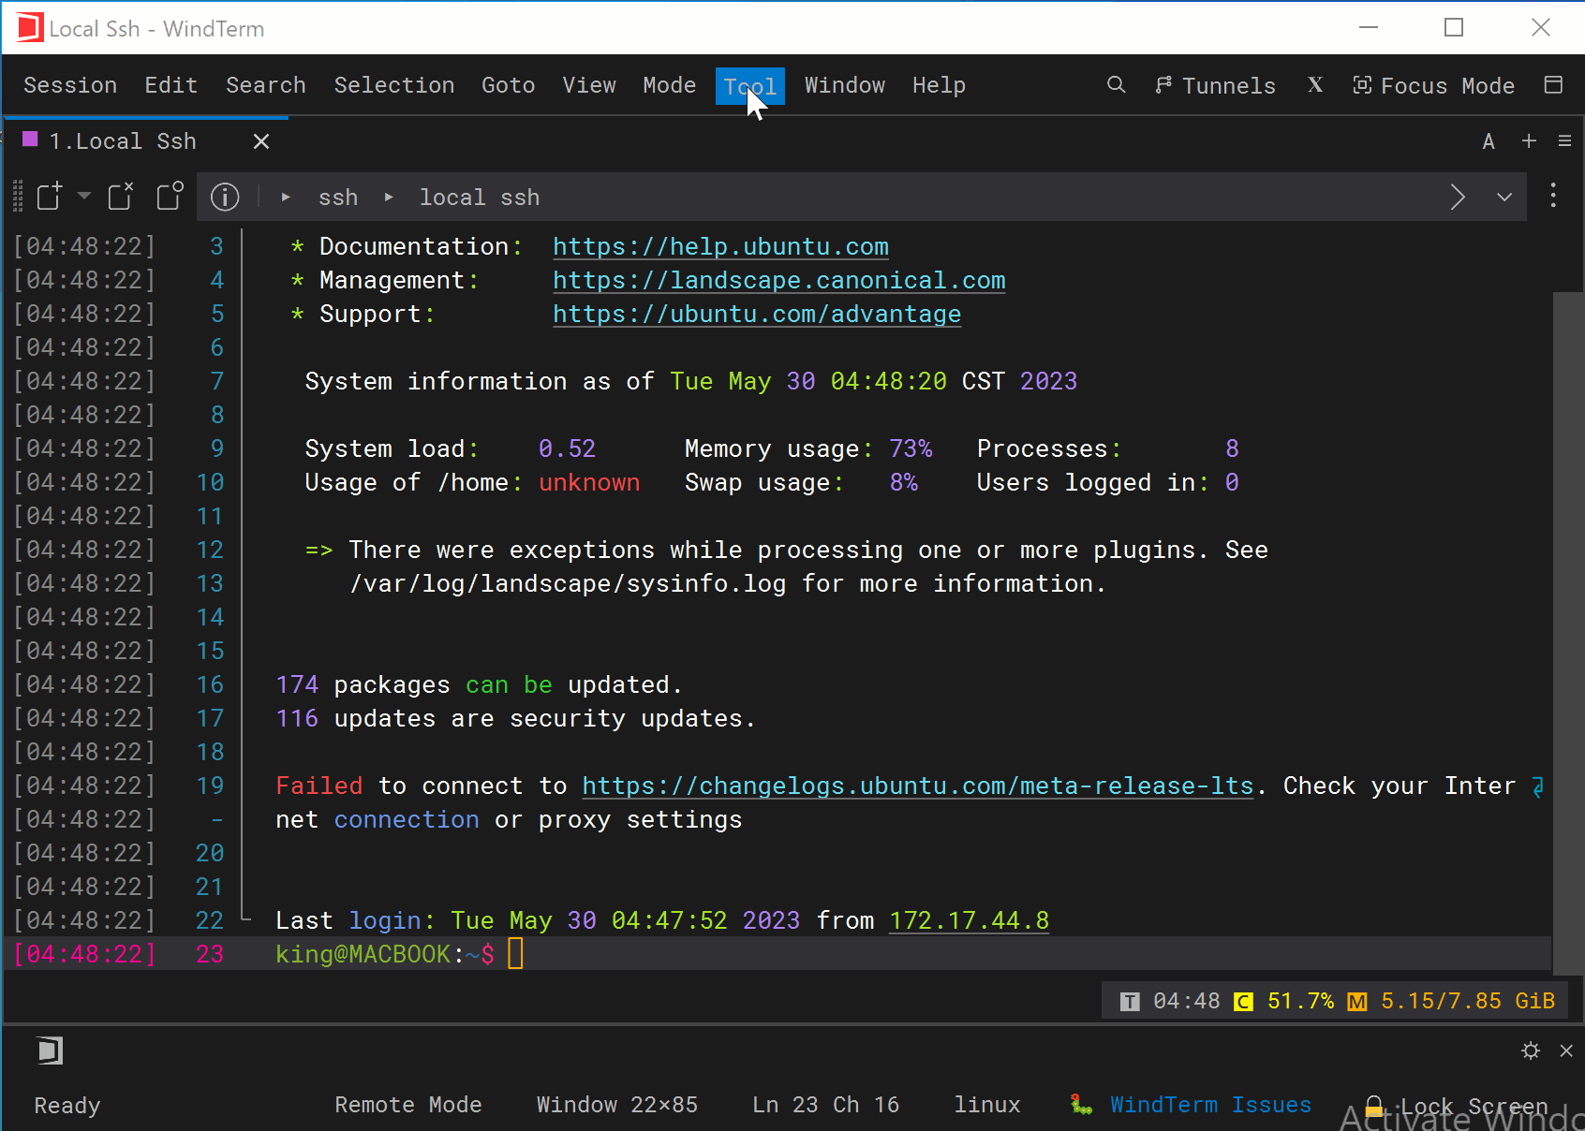
Task: Expand the arrow before ssh breadcrumb
Action: [286, 198]
